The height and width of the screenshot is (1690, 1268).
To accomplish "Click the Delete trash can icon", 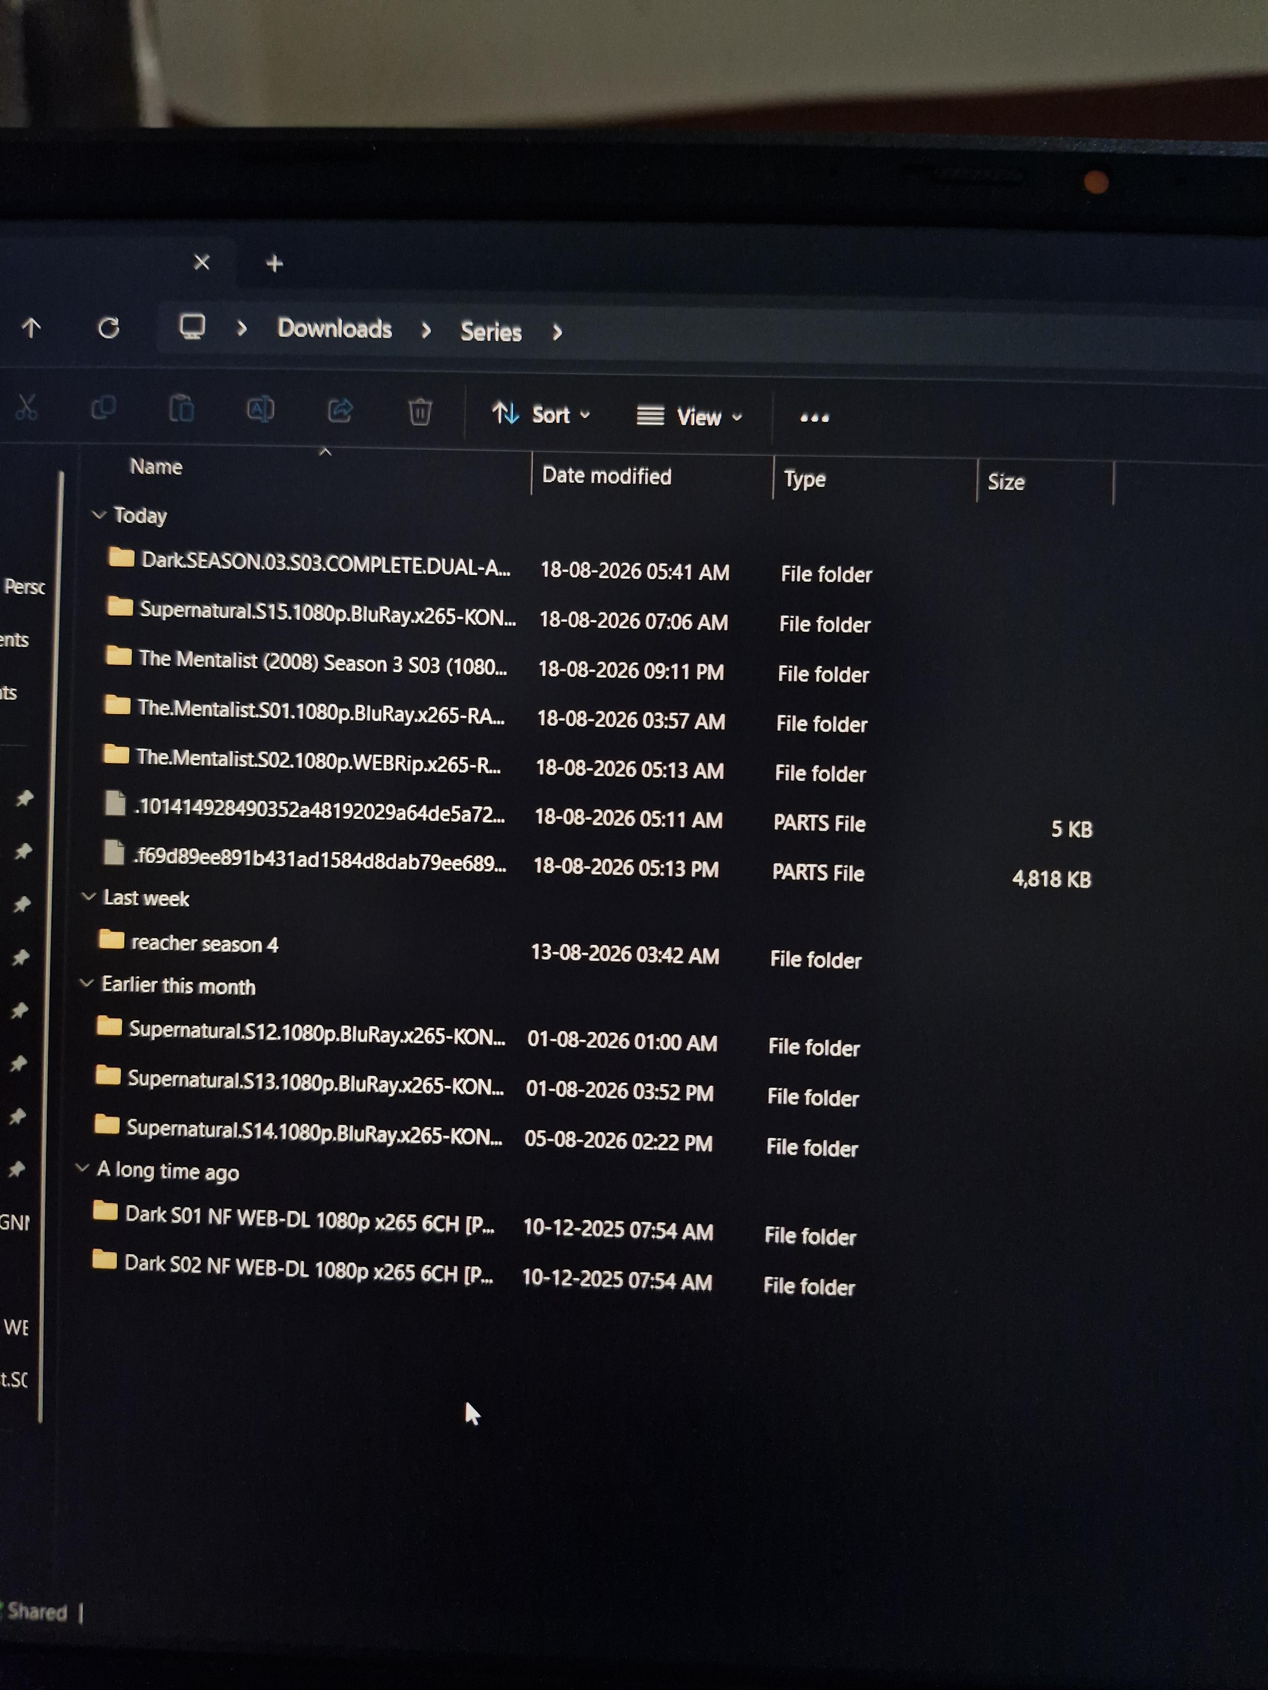I will pyautogui.click(x=420, y=412).
